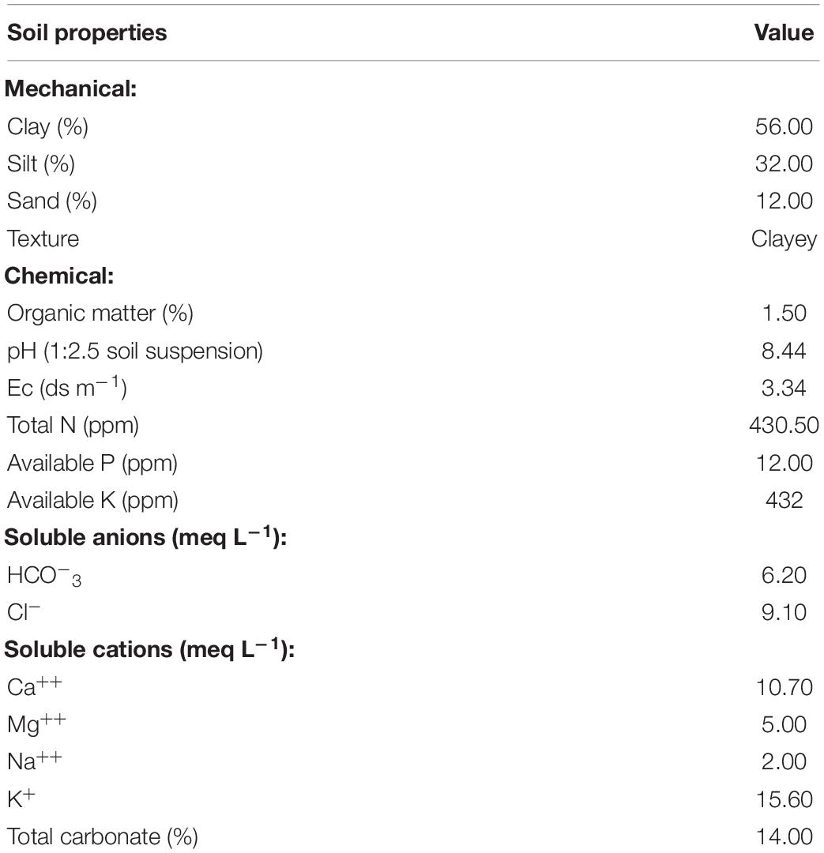Select the K+ value 15.60
Image resolution: width=824 pixels, height=853 pixels.
pos(784,799)
